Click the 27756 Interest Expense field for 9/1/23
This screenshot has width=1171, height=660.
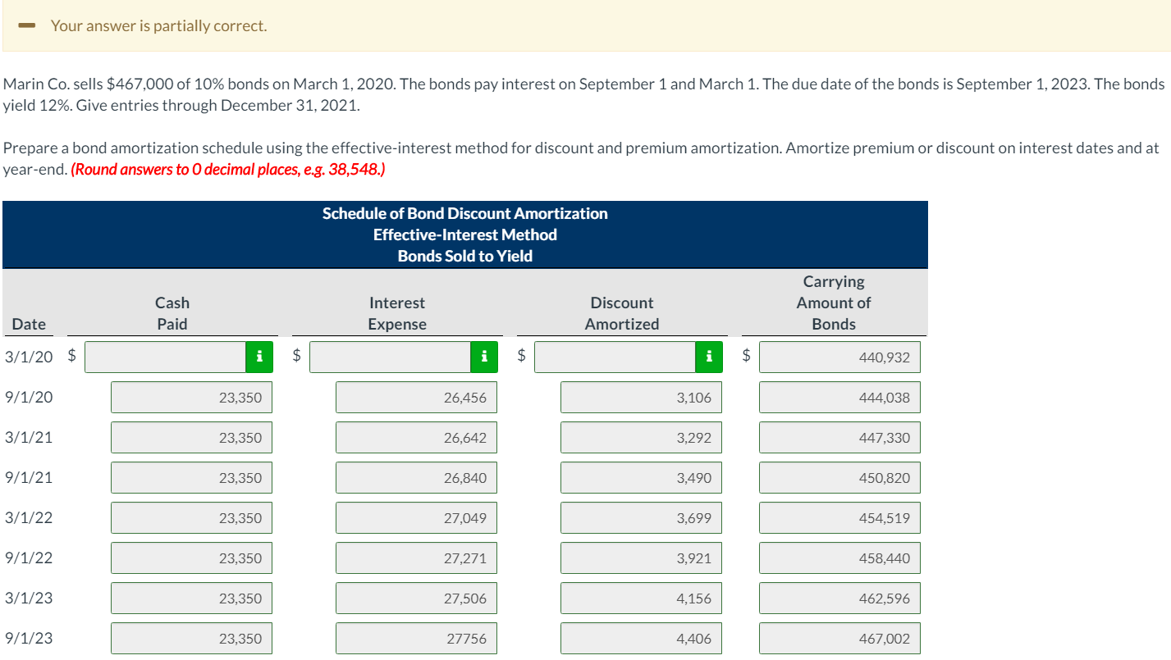pyautogui.click(x=416, y=638)
